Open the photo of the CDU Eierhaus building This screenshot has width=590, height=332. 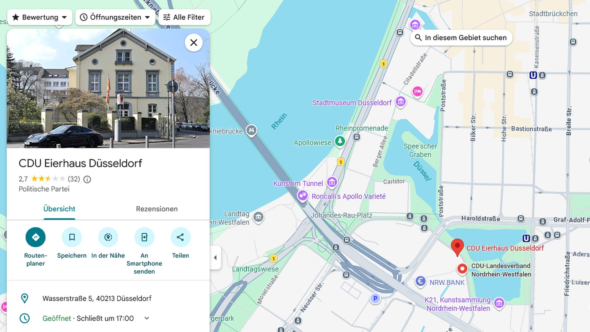click(108, 89)
